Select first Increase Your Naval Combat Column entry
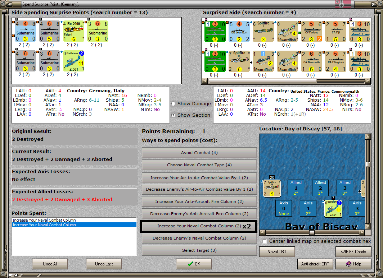The height and width of the screenshot is (278, 383). tap(74, 220)
